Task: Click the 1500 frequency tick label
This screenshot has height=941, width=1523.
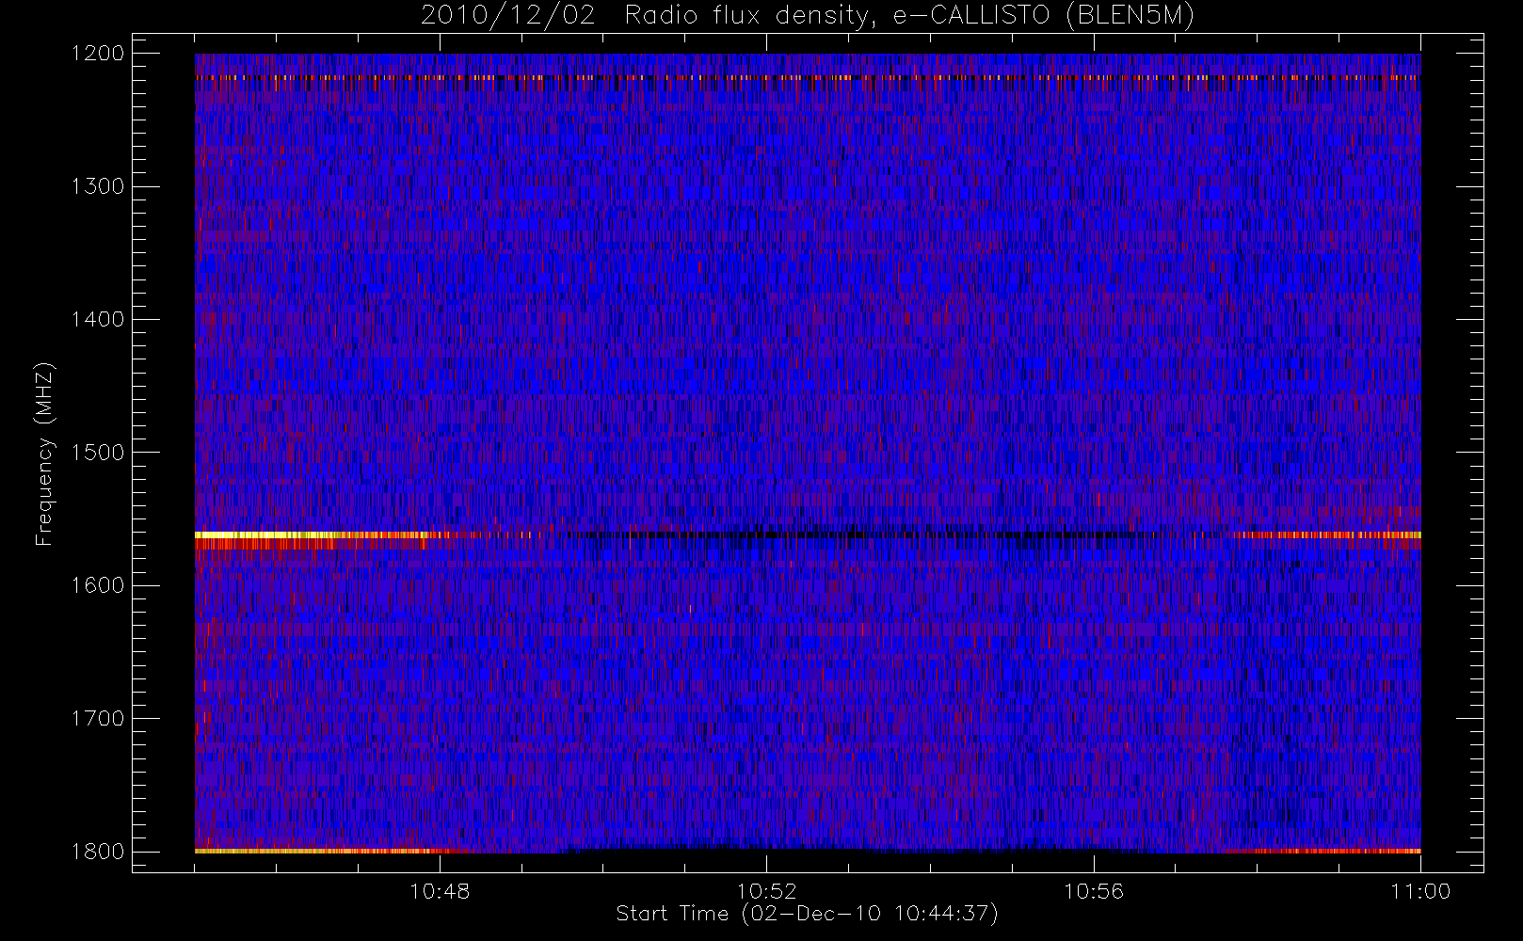Action: pos(98,453)
